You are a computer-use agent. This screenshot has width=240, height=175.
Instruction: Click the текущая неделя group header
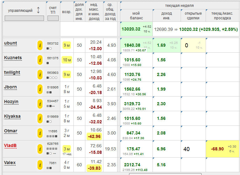(x=179, y=6)
